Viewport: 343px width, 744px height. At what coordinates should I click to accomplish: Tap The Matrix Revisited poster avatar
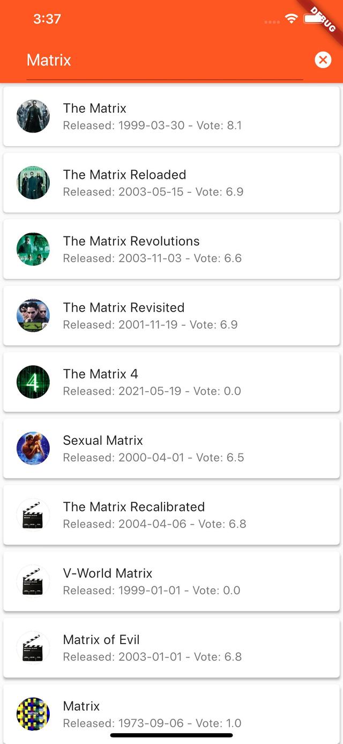coord(33,316)
